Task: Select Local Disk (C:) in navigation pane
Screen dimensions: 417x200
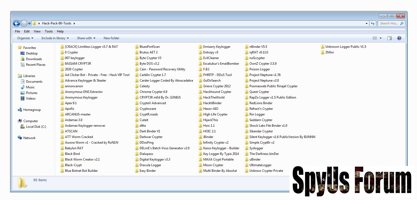Action: (36, 127)
